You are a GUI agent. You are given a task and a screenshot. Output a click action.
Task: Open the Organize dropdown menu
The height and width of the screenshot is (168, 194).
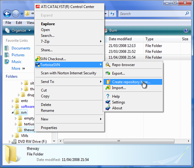click(18, 30)
